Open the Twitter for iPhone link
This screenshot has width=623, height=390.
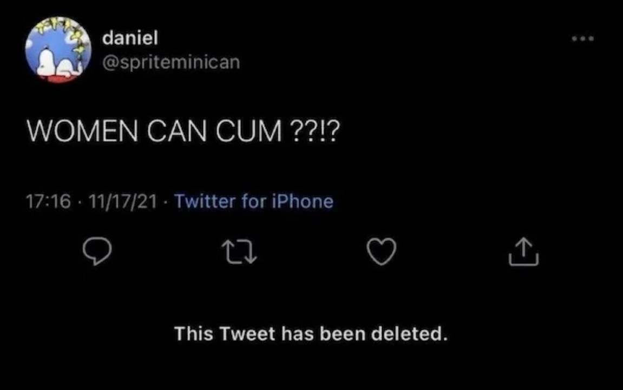254,201
